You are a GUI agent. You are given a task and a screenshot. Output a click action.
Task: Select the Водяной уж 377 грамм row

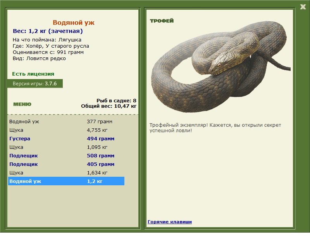point(66,121)
